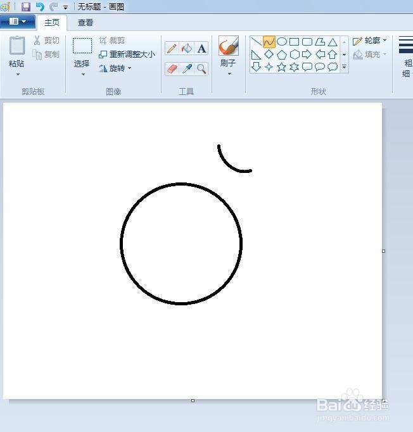Click the Paint app icon in title bar
The height and width of the screenshot is (432, 413).
pyautogui.click(x=5, y=6)
